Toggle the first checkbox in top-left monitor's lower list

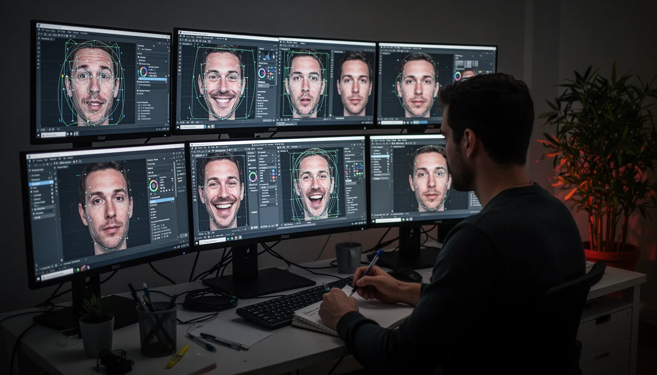[139, 105]
